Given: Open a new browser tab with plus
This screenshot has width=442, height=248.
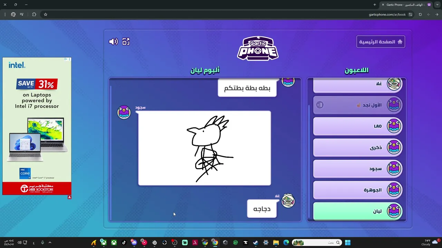Looking at the screenshot, I should pyautogui.click(x=375, y=5).
